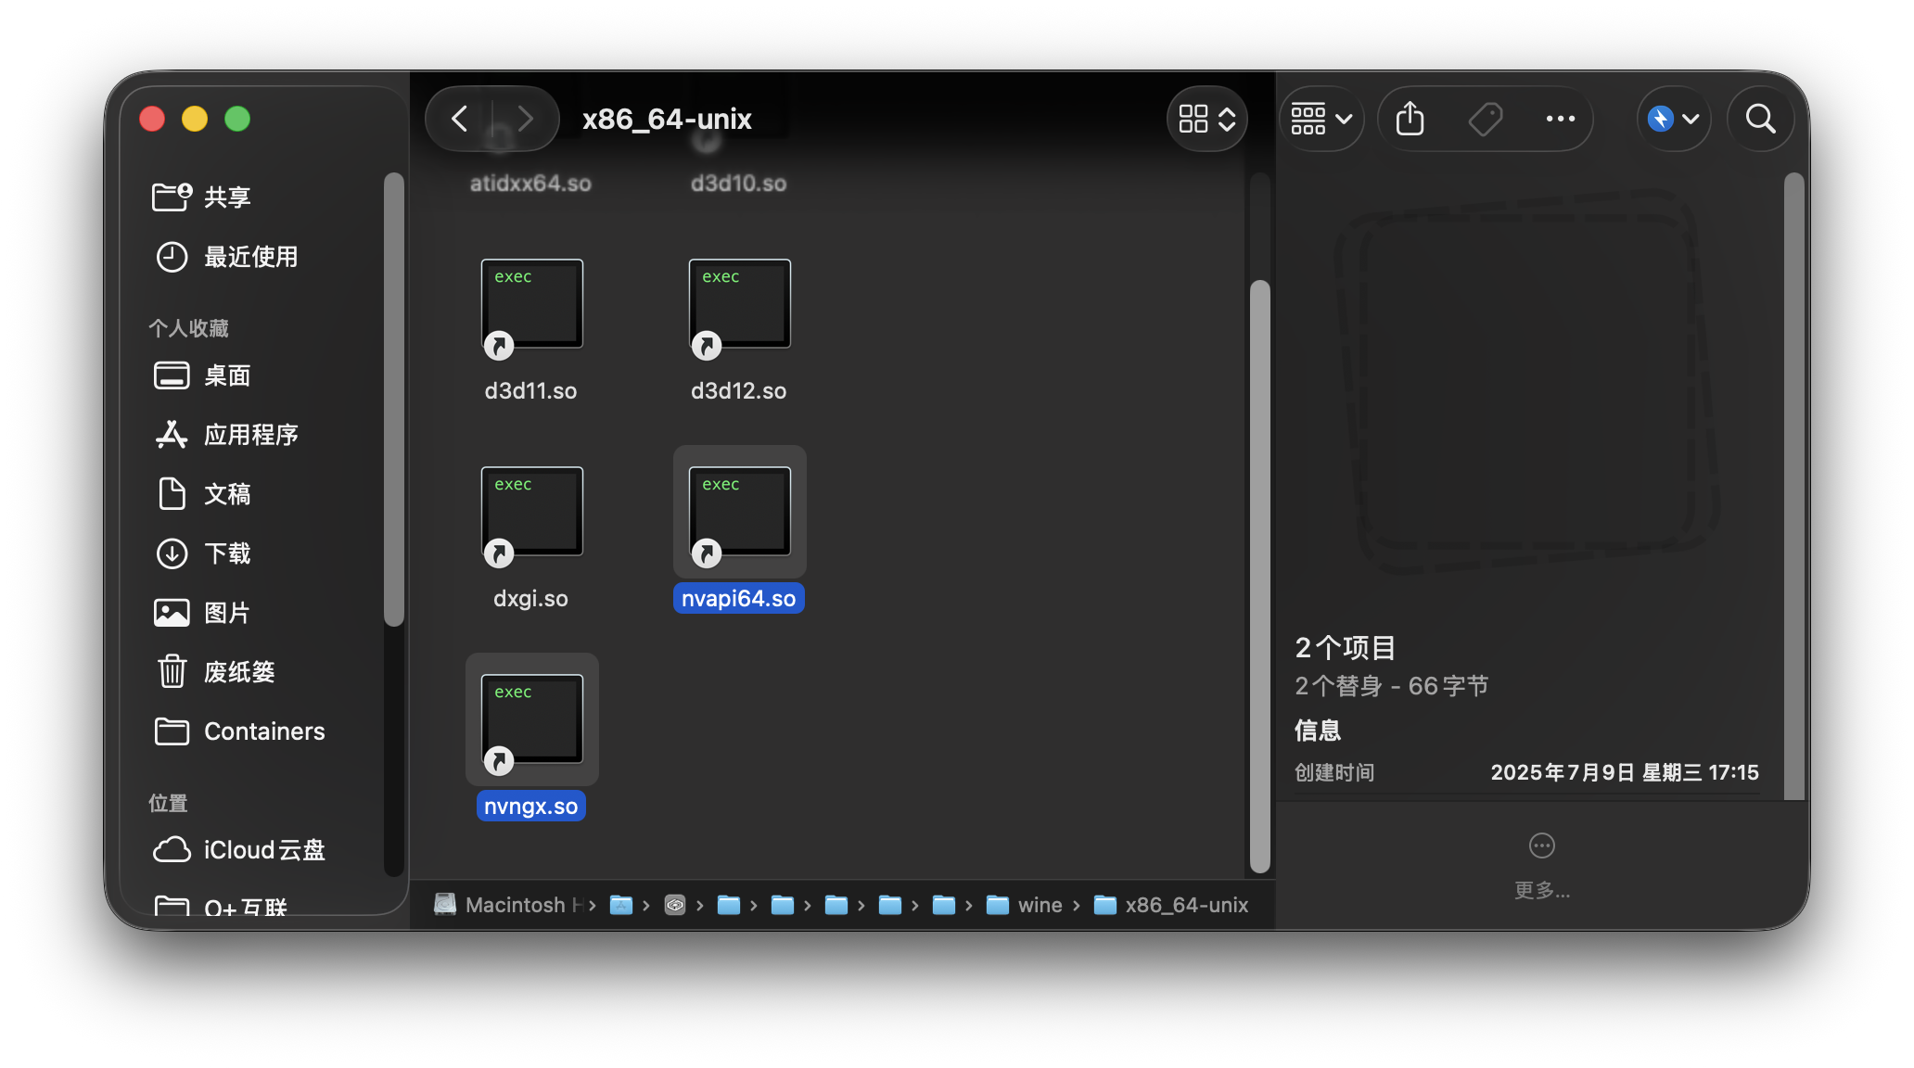
Task: Click the apps icon beside 应用程序
Action: pos(172,435)
